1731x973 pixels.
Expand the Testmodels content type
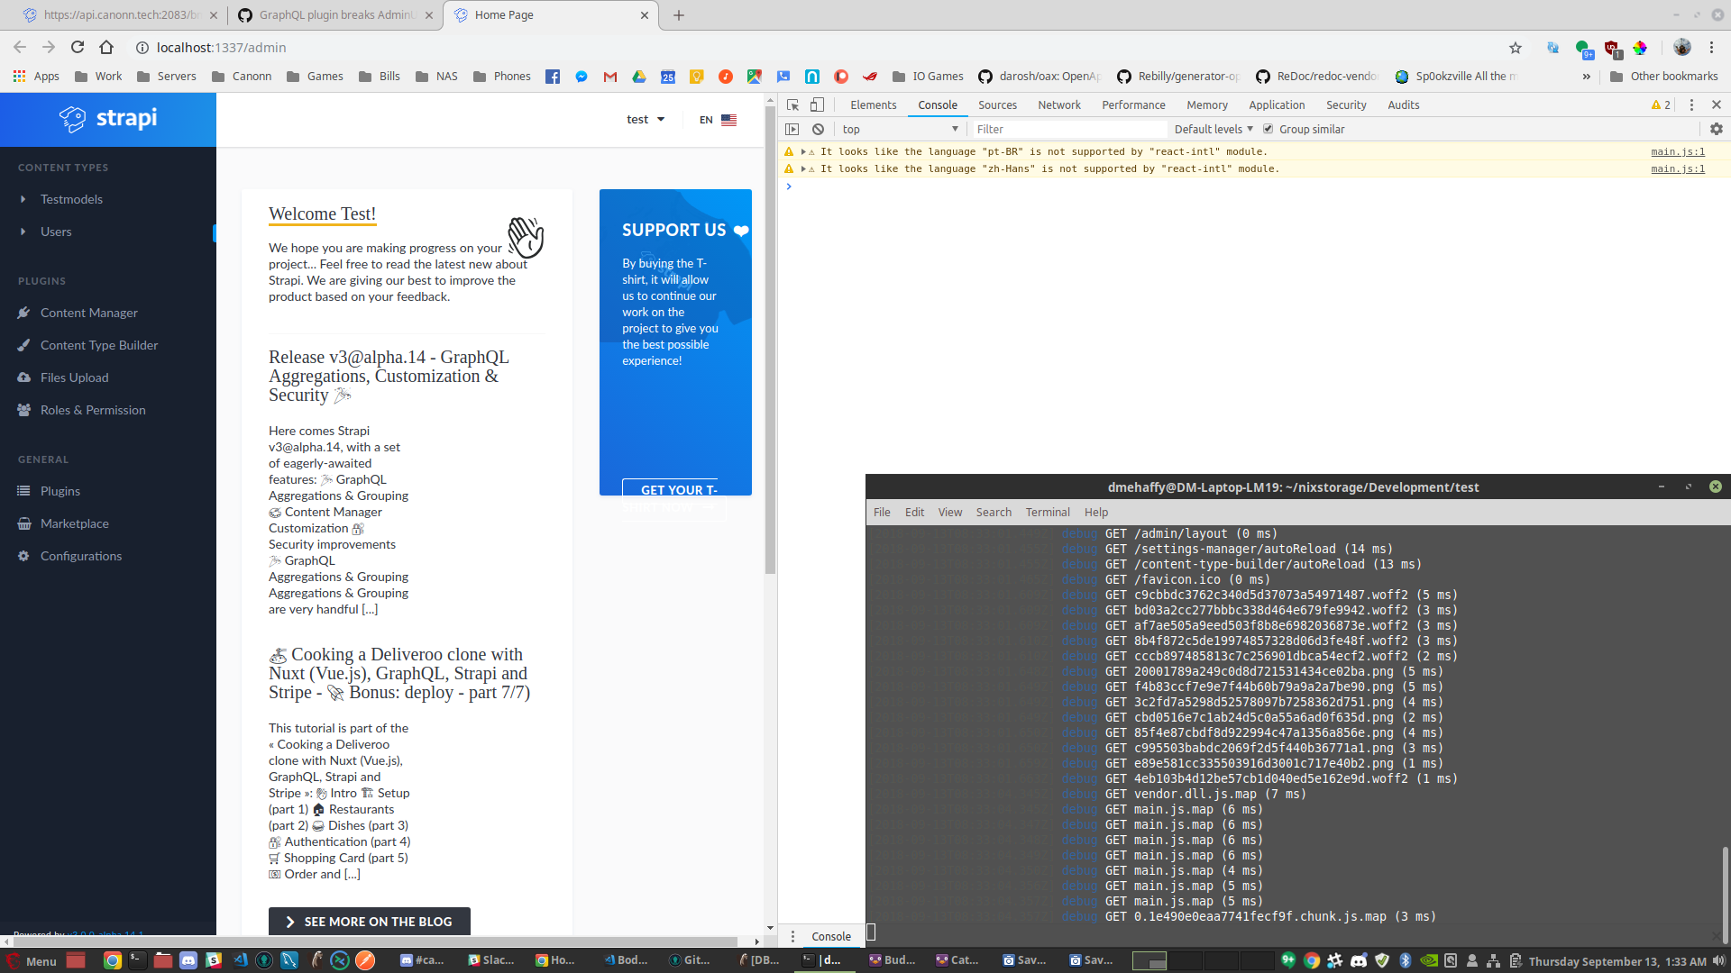[23, 199]
